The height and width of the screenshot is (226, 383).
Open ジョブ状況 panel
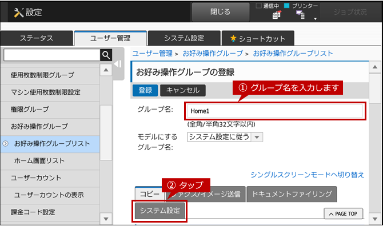[350, 12]
